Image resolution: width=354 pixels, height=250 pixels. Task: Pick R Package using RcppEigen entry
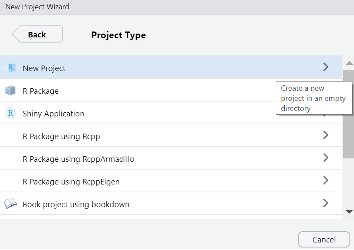[x=170, y=181]
